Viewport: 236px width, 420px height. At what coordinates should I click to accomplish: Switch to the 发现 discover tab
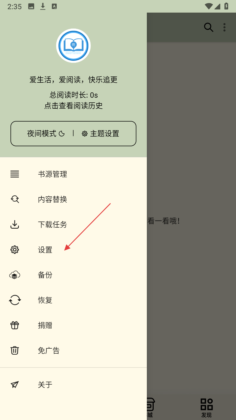tap(206, 408)
